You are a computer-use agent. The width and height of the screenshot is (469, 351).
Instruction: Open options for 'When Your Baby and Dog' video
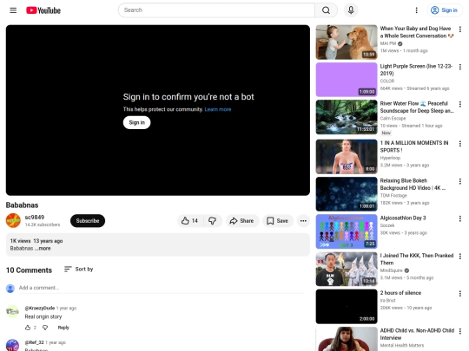pyautogui.click(x=460, y=29)
